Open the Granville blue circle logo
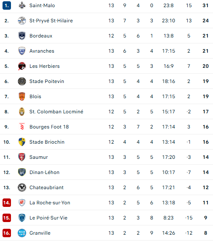Viewport: 213px width, 241px height. (22, 233)
